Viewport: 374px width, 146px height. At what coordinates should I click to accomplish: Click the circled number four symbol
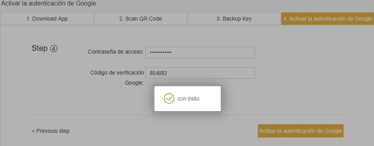coord(54,49)
